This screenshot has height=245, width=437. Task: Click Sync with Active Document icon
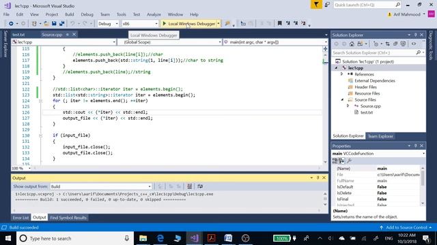click(x=387, y=44)
